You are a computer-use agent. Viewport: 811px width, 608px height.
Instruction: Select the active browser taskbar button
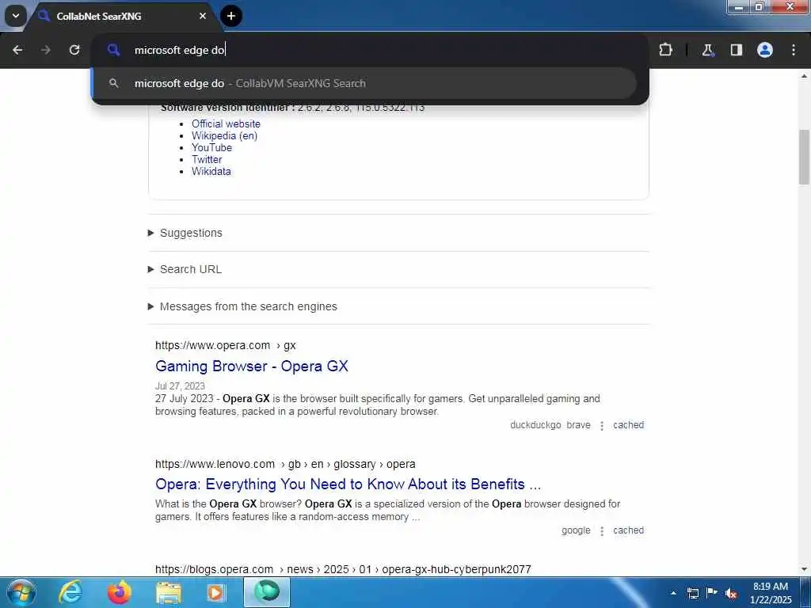coord(267,592)
